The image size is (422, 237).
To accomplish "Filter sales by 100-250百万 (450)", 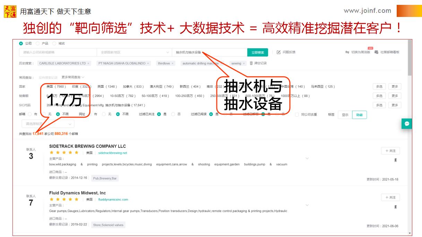I will [190, 96].
